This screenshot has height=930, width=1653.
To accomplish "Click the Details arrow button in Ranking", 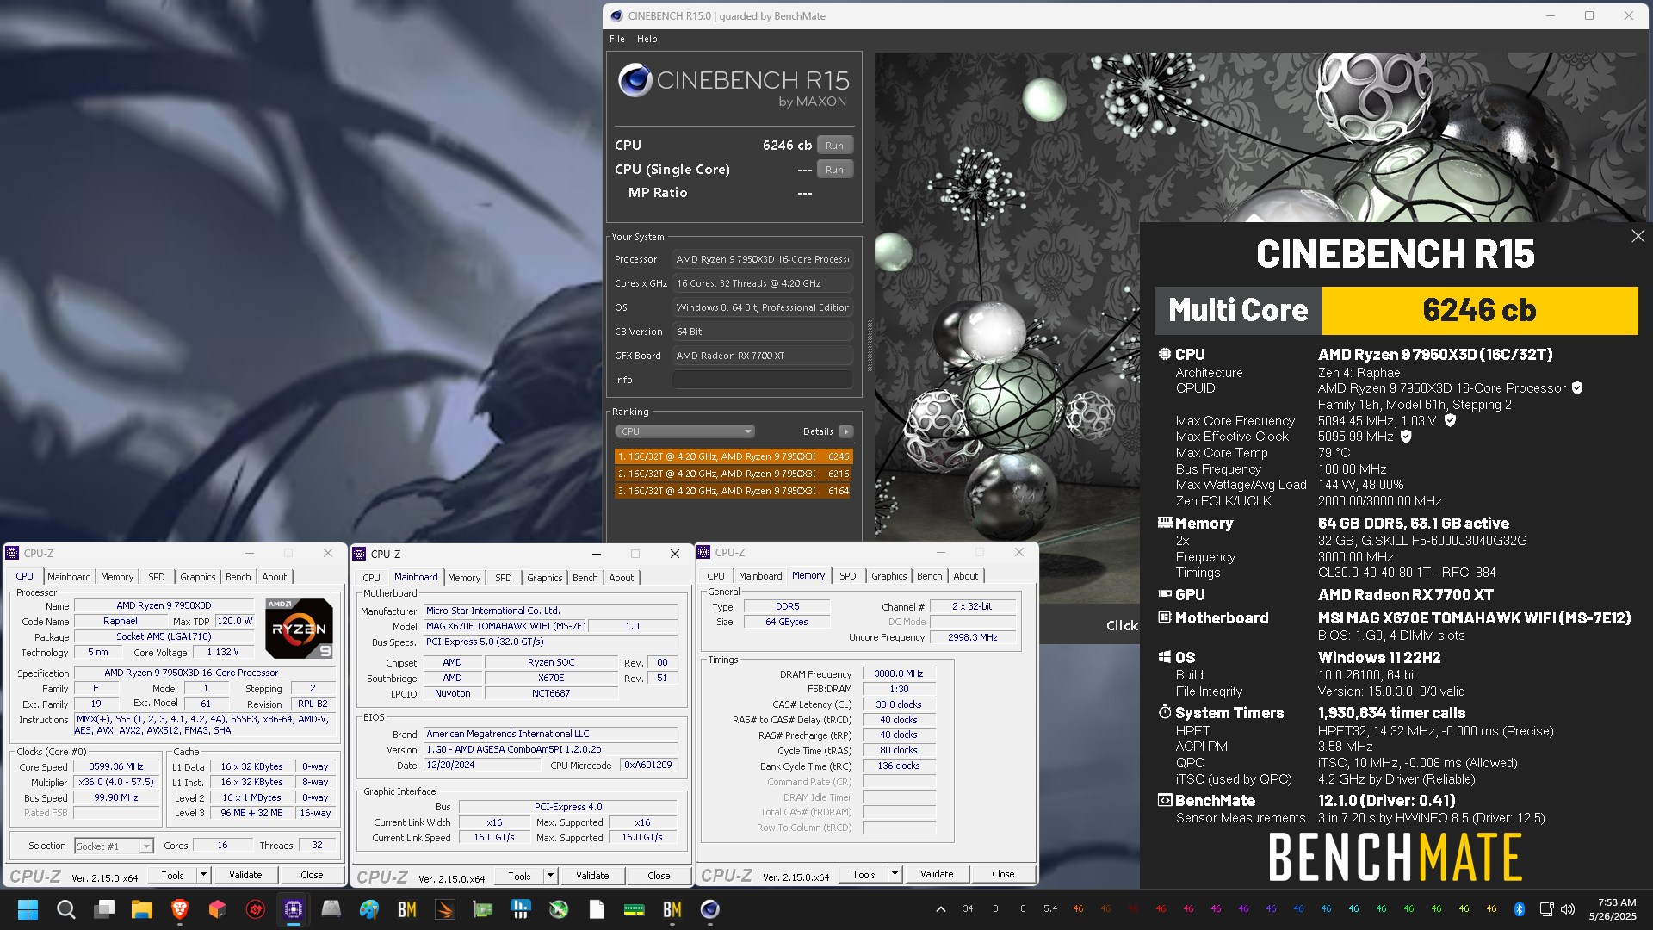I will 846,431.
